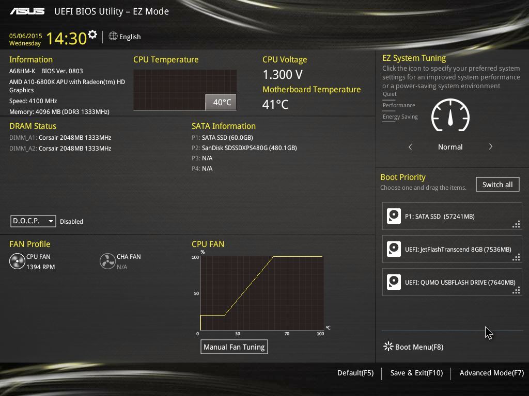The image size is (529, 396).
Task: Select P1: SATA SSD (57241MB) boot entry
Action: (452, 216)
